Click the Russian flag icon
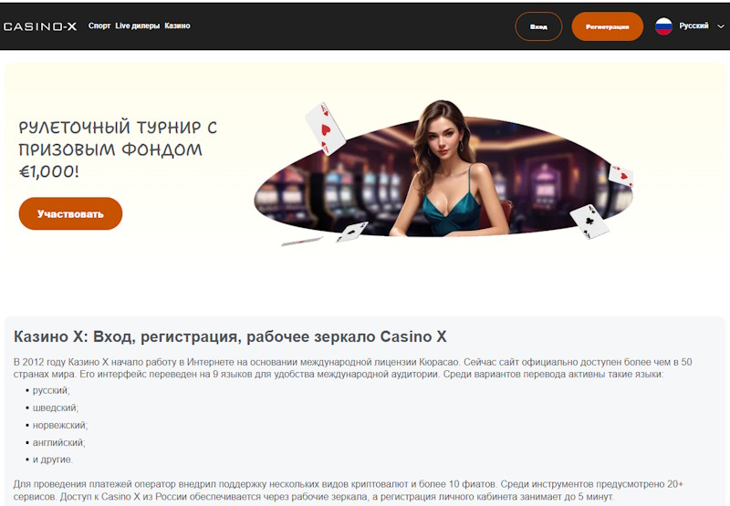This screenshot has height=506, width=730. click(x=663, y=26)
